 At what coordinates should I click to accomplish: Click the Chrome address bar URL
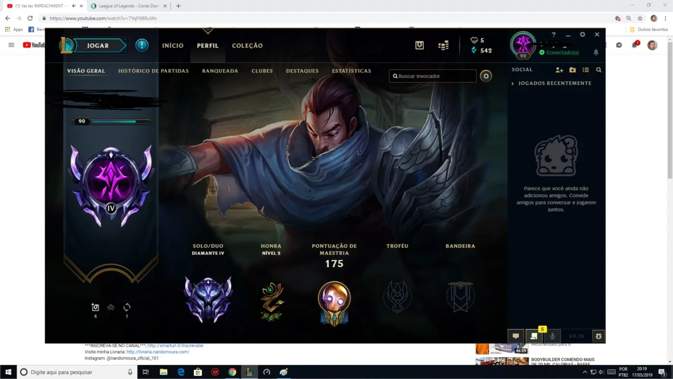pyautogui.click(x=103, y=18)
